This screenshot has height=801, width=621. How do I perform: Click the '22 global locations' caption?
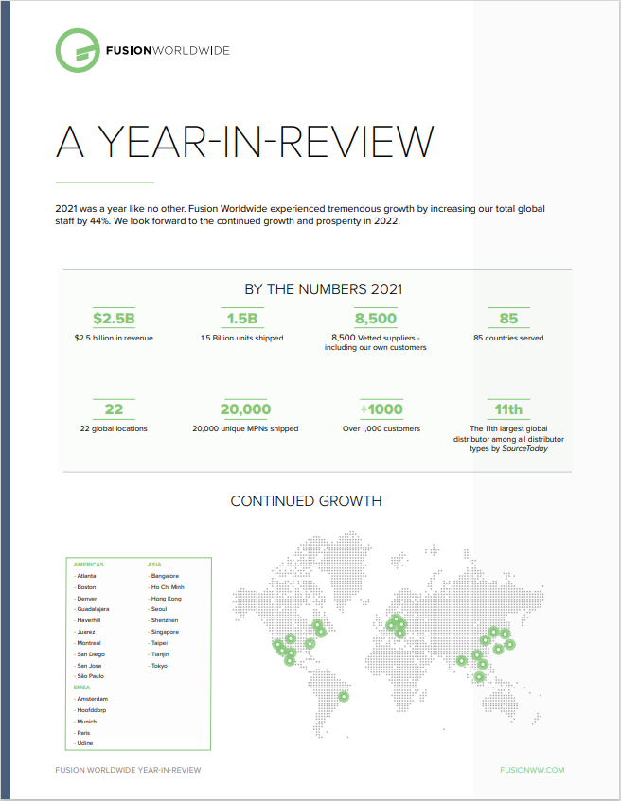pyautogui.click(x=114, y=428)
